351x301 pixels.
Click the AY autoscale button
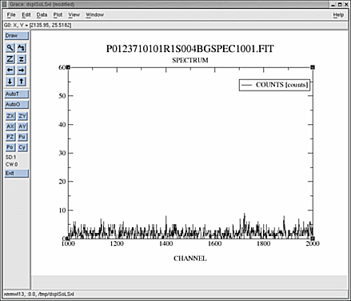(22, 126)
